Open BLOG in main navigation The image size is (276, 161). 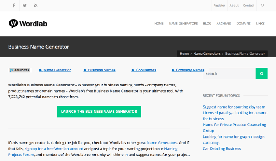tap(207, 24)
